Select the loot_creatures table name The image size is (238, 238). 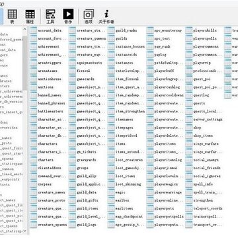129,160
